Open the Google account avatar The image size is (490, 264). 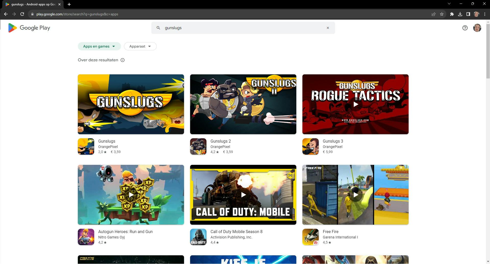pos(477,28)
